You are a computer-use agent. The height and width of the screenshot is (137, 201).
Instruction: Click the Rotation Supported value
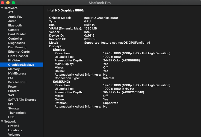coord(111,103)
